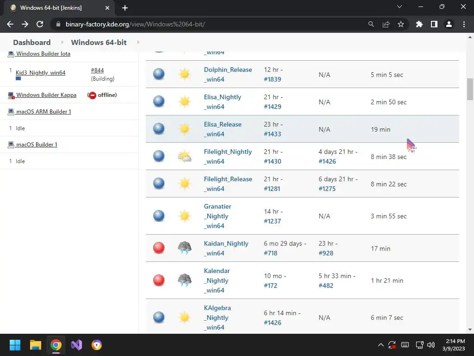Click the sun weather icon for Elisa_Nightly_win64
The height and width of the screenshot is (356, 474).
click(184, 102)
